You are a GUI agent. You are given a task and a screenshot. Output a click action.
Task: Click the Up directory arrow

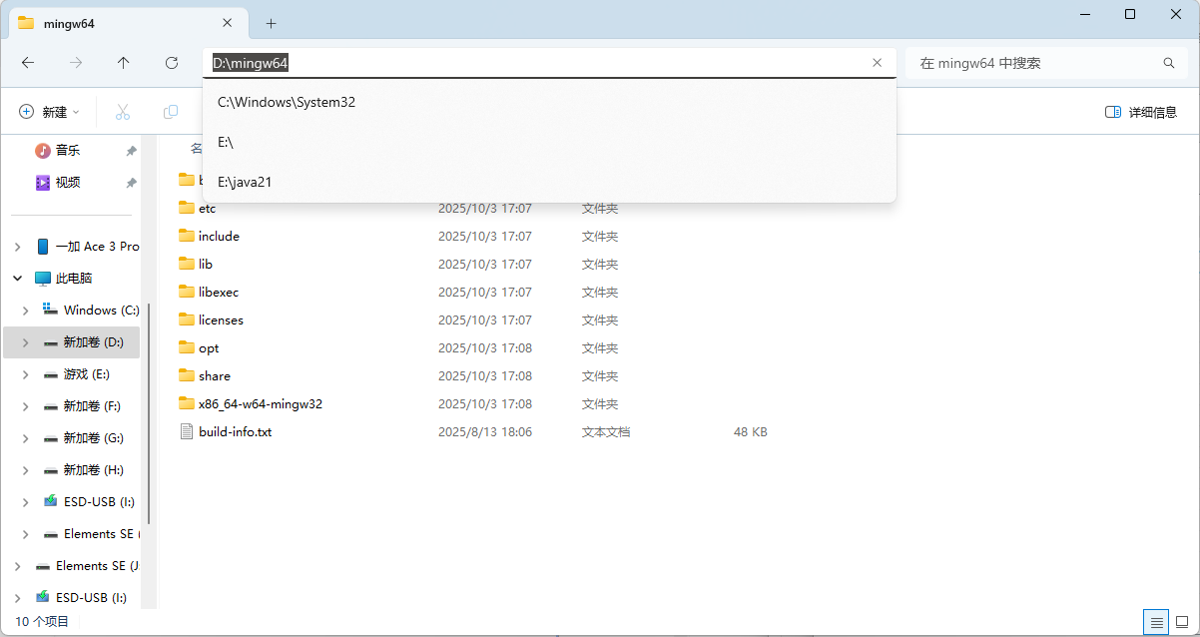124,63
